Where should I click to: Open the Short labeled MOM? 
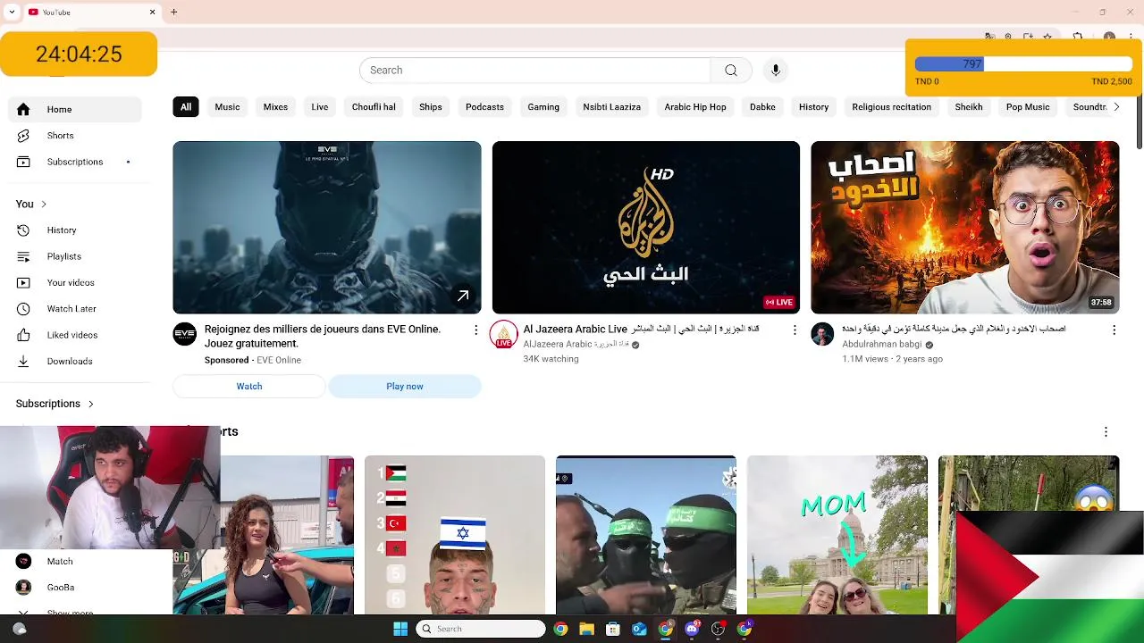coord(837,535)
